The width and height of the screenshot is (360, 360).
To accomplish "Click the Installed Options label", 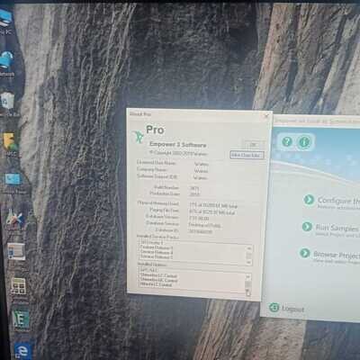I will point(152,265).
